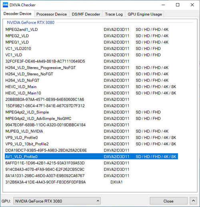Click the DXVA Checker app icon
The image size is (200, 207).
click(x=5, y=5)
